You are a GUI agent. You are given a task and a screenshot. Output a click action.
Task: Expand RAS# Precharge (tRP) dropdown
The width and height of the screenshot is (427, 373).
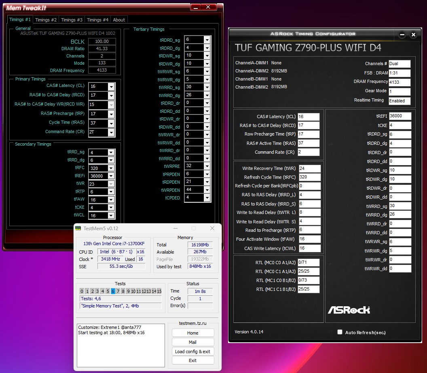click(x=111, y=114)
